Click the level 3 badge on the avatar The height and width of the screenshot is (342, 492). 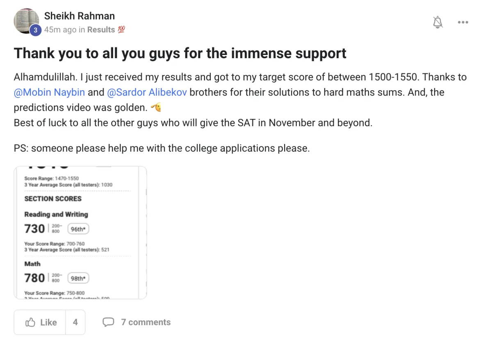click(x=36, y=30)
